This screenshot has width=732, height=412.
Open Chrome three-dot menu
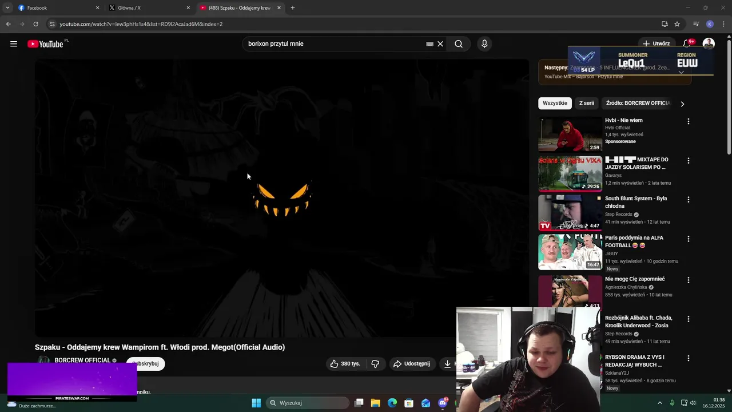723,24
